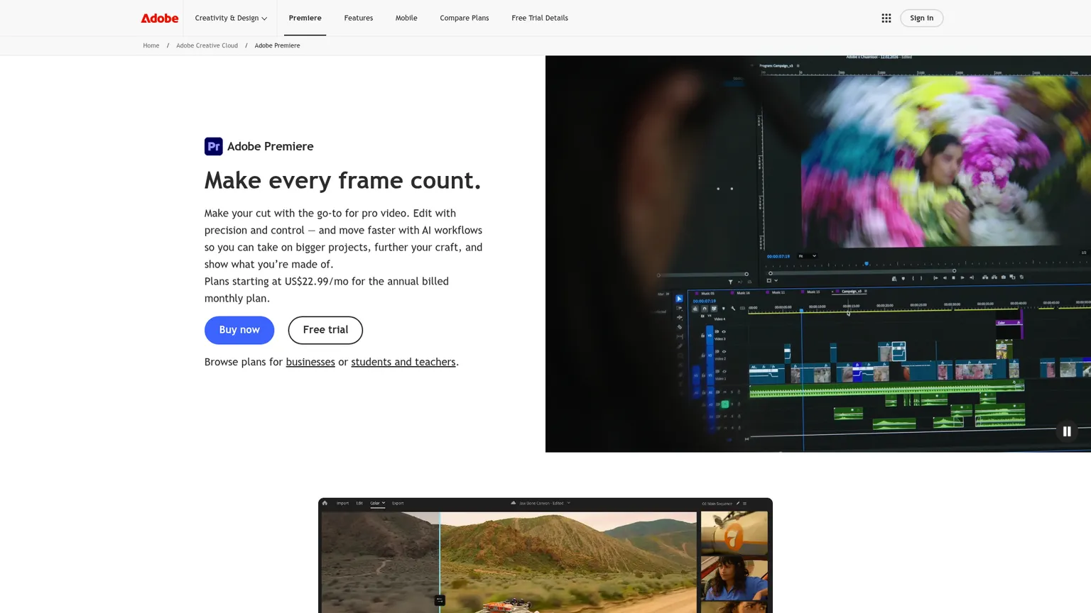Click the desert landscape color-grading preview image
This screenshot has width=1091, height=613.
pyautogui.click(x=545, y=556)
